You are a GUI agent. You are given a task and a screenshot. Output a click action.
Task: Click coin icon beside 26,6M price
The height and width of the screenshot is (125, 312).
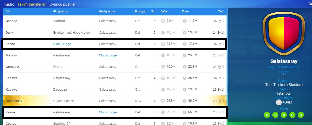click(185, 78)
